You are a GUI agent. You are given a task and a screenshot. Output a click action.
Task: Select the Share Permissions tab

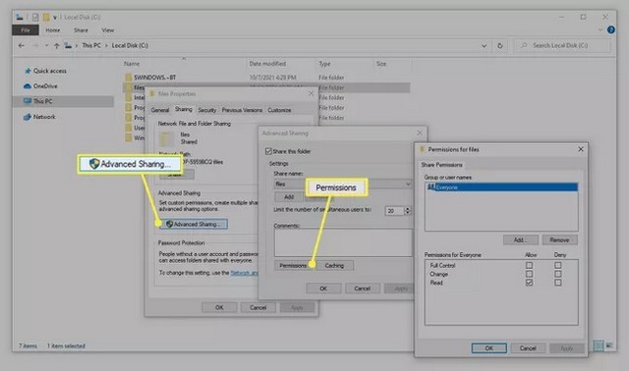pos(441,165)
